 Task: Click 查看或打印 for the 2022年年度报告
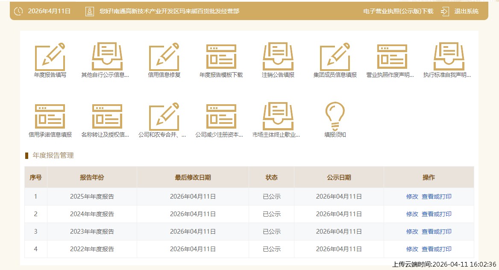click(436, 249)
